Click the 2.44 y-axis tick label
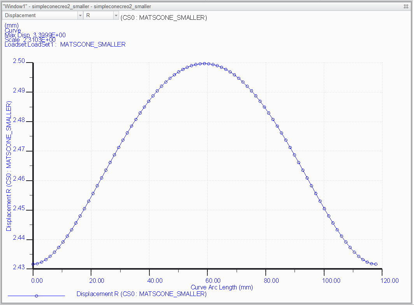 coord(19,238)
